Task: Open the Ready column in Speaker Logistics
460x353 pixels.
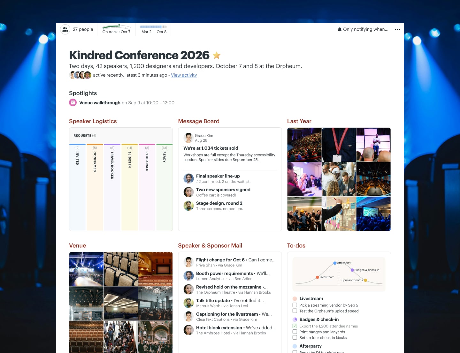Action: (x=165, y=187)
